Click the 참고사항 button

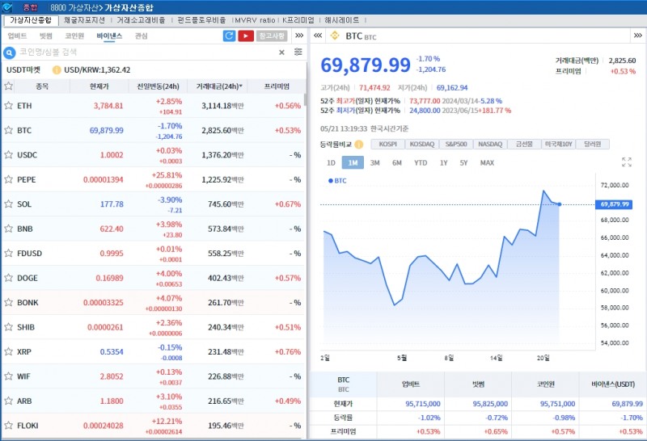click(x=272, y=36)
